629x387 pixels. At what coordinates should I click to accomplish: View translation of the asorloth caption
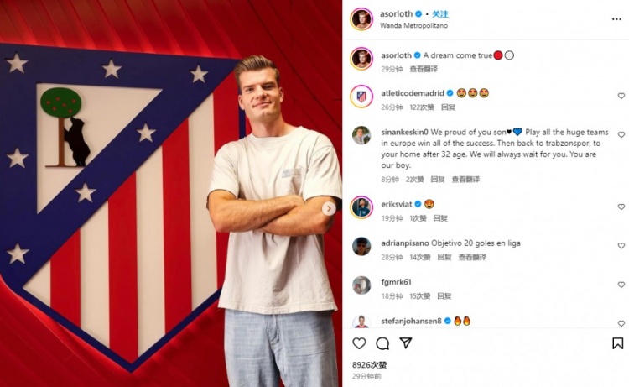click(x=424, y=69)
